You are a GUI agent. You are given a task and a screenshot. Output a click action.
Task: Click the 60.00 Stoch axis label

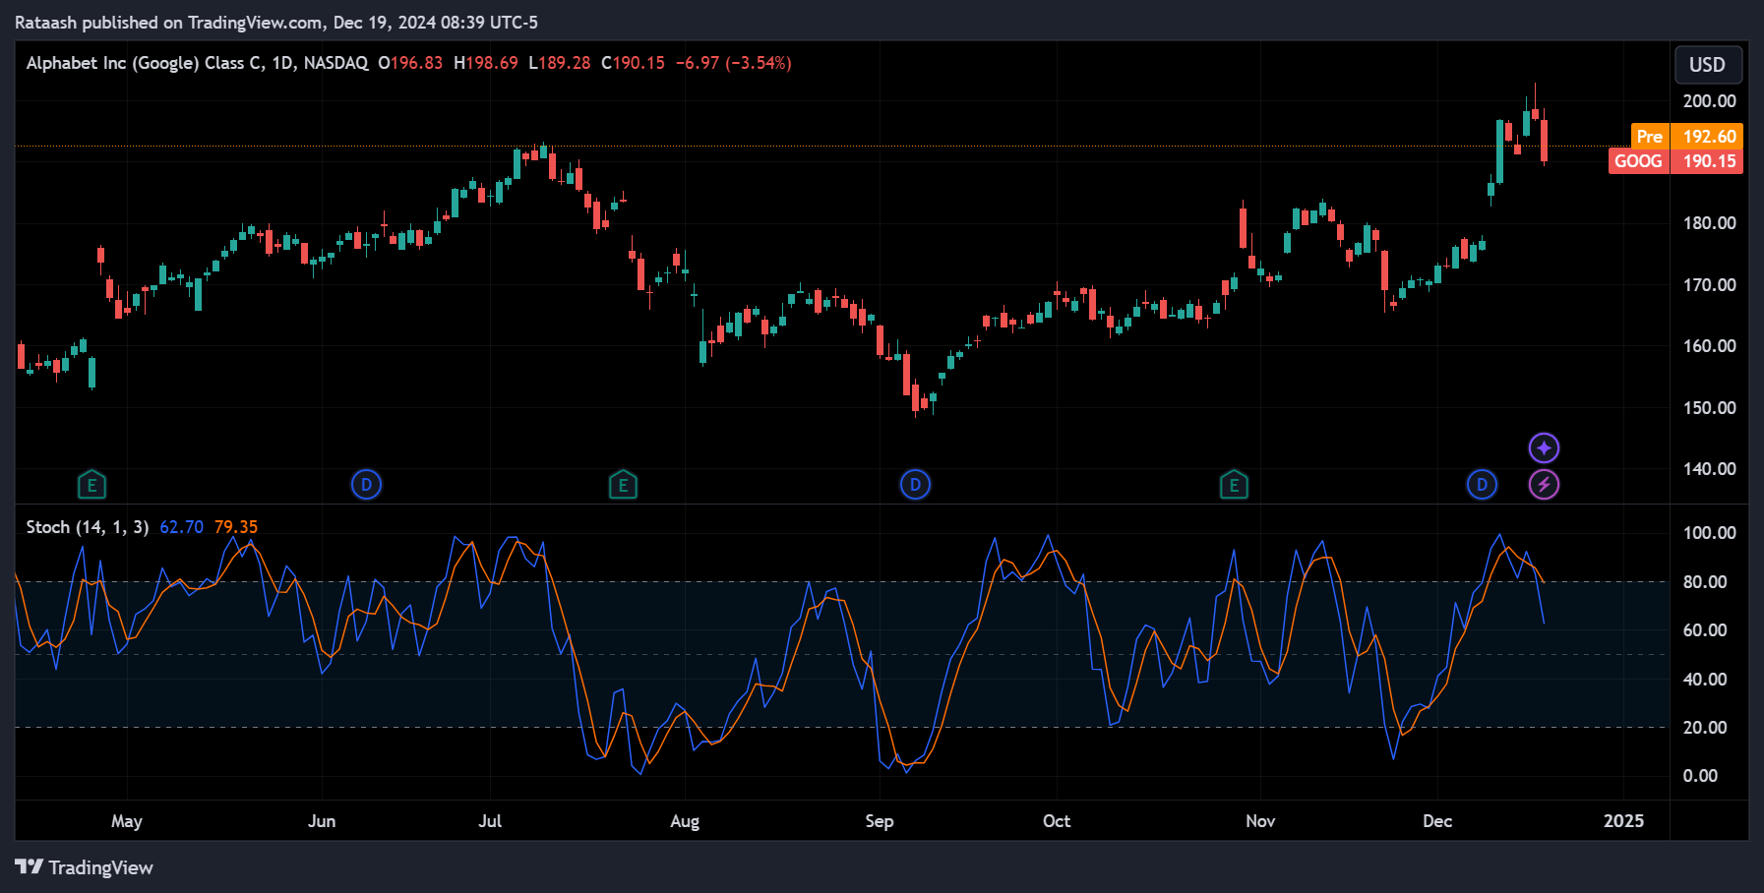pyautogui.click(x=1705, y=630)
